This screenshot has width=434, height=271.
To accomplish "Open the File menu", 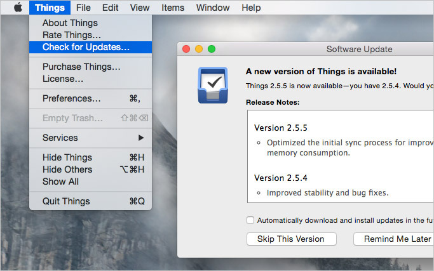I will (x=83, y=8).
